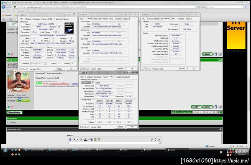
Task: Click Validate in CPU-Z CPU window
Action: (x=59, y=69)
